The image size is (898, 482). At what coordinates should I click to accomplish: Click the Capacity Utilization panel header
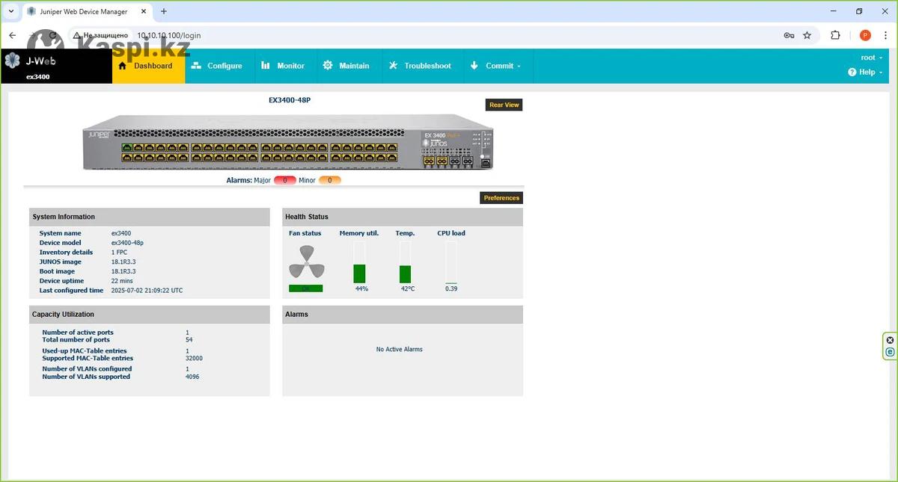(x=150, y=315)
